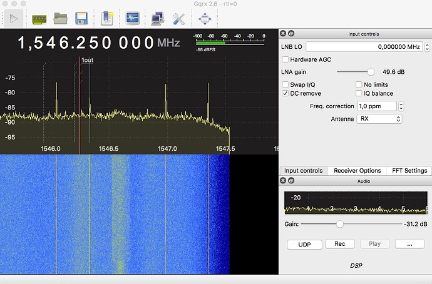Open the bookmarks icon in toolbar
This screenshot has width=432, height=284.
point(107,19)
